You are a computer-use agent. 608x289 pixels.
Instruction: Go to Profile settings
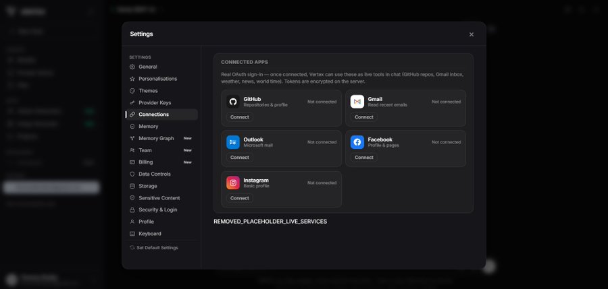[161, 222]
